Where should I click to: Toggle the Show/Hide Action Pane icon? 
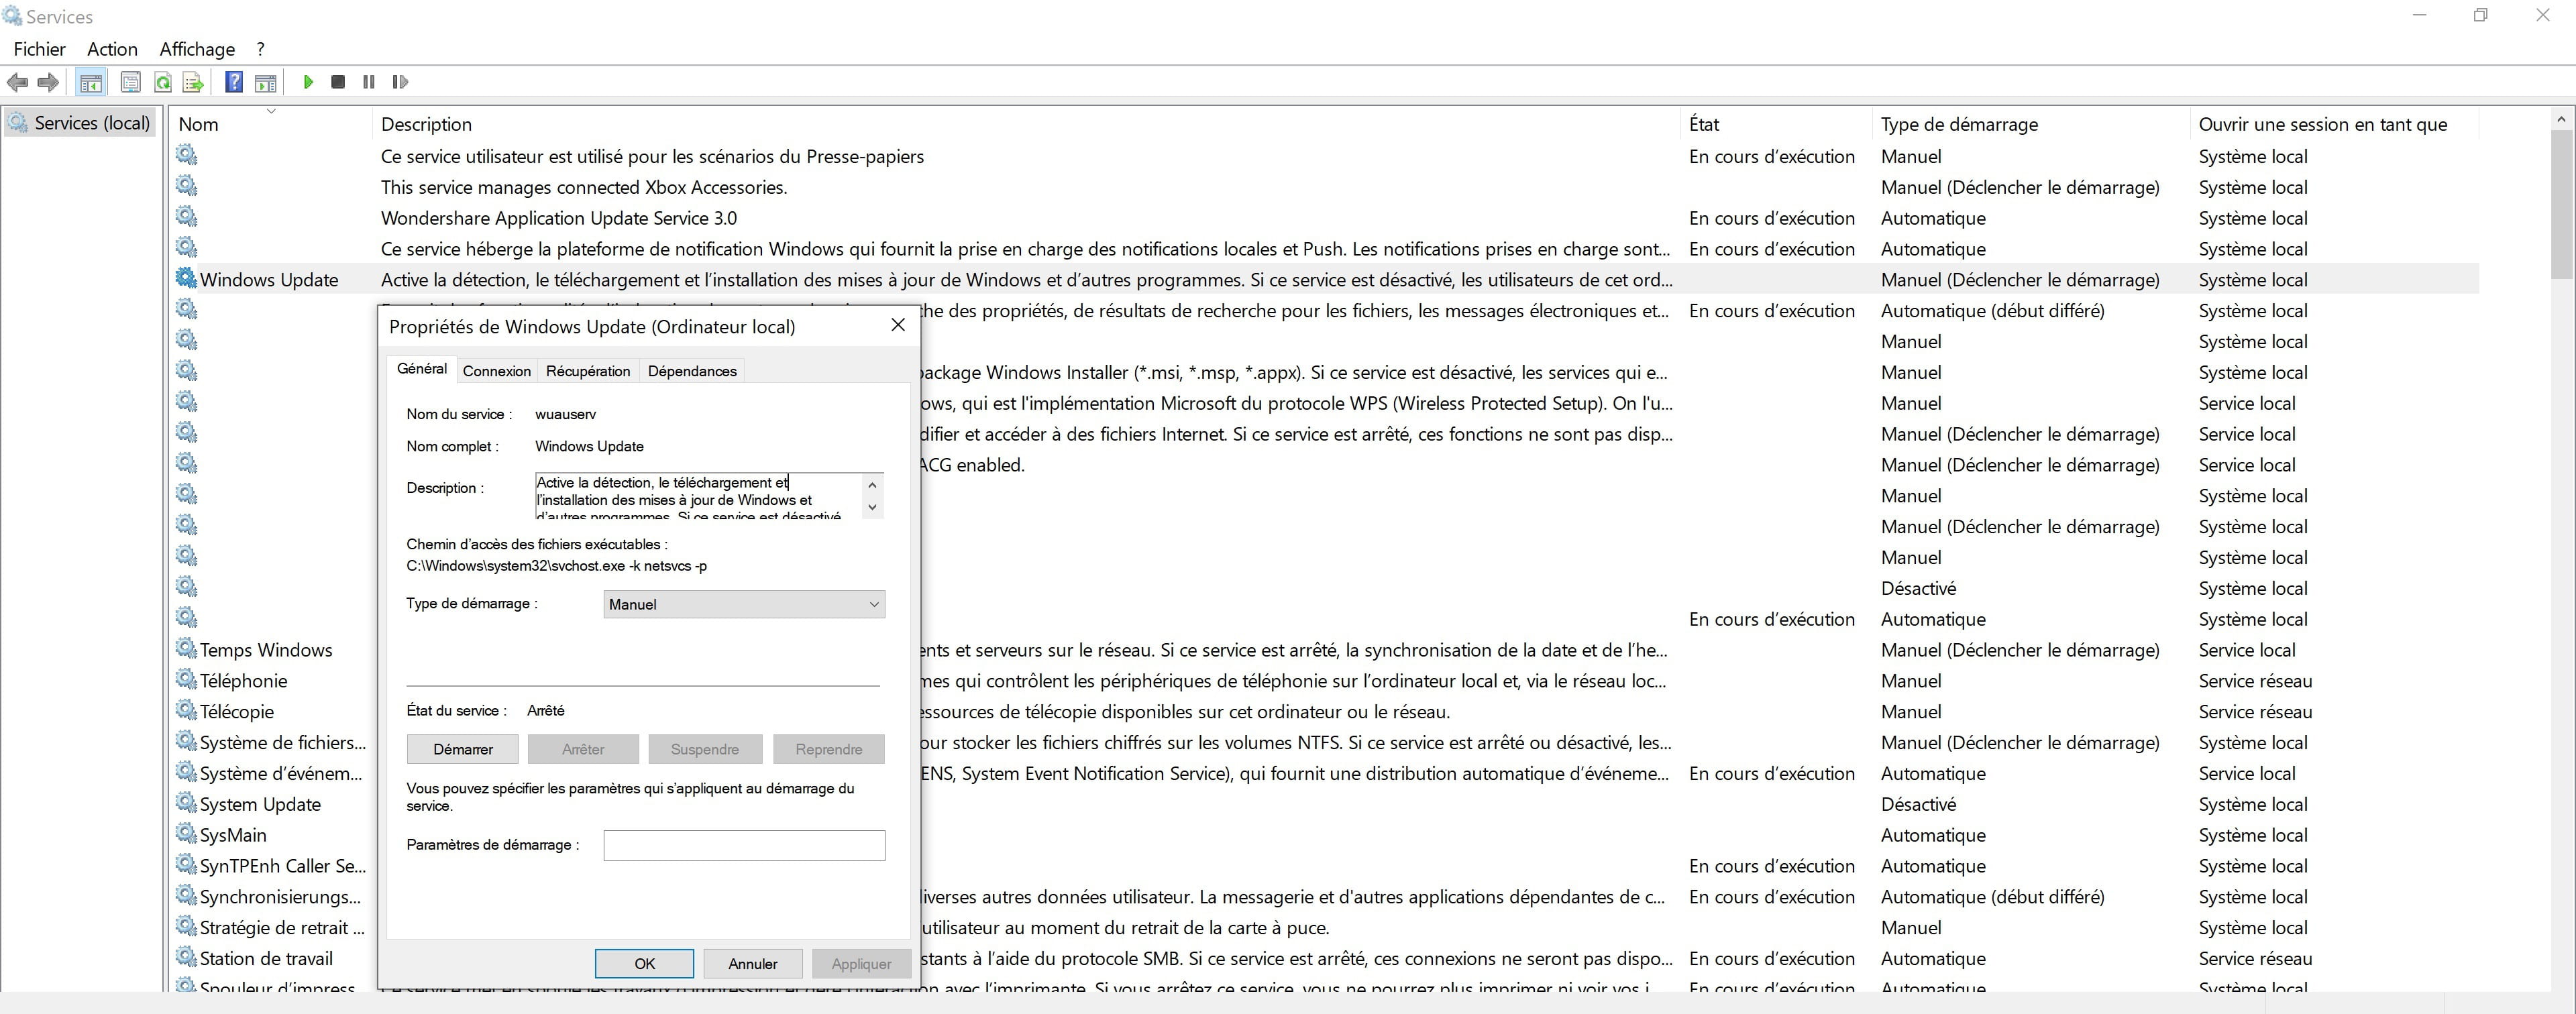pos(266,82)
